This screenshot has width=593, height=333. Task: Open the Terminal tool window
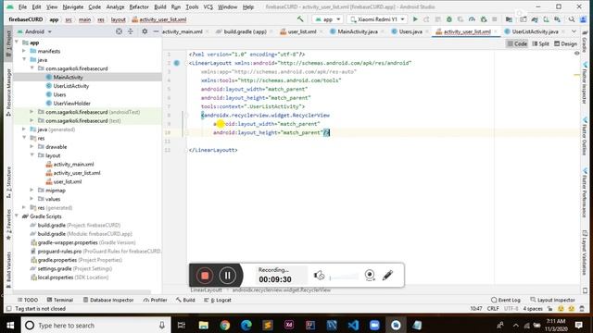(59, 300)
